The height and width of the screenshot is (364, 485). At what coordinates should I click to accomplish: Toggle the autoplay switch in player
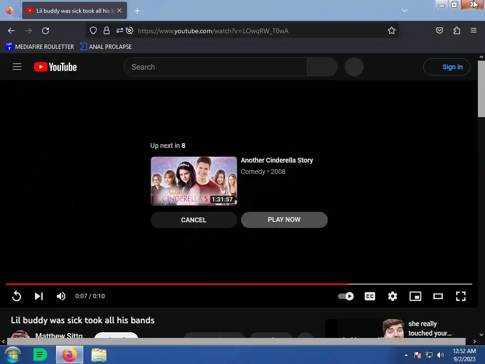click(x=346, y=296)
